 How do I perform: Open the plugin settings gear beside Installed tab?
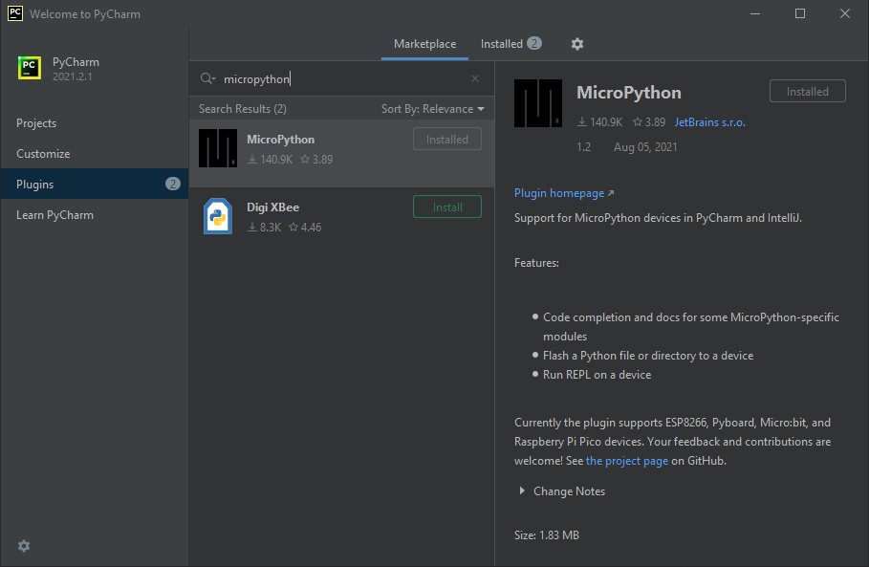tap(576, 44)
